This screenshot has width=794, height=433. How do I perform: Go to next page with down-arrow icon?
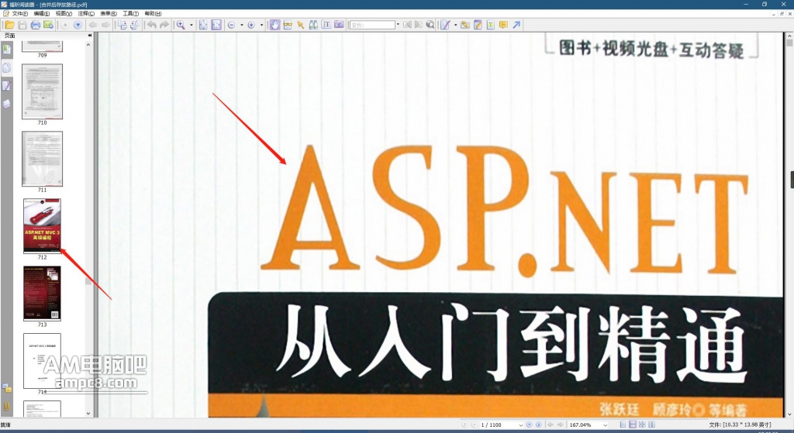click(78, 25)
